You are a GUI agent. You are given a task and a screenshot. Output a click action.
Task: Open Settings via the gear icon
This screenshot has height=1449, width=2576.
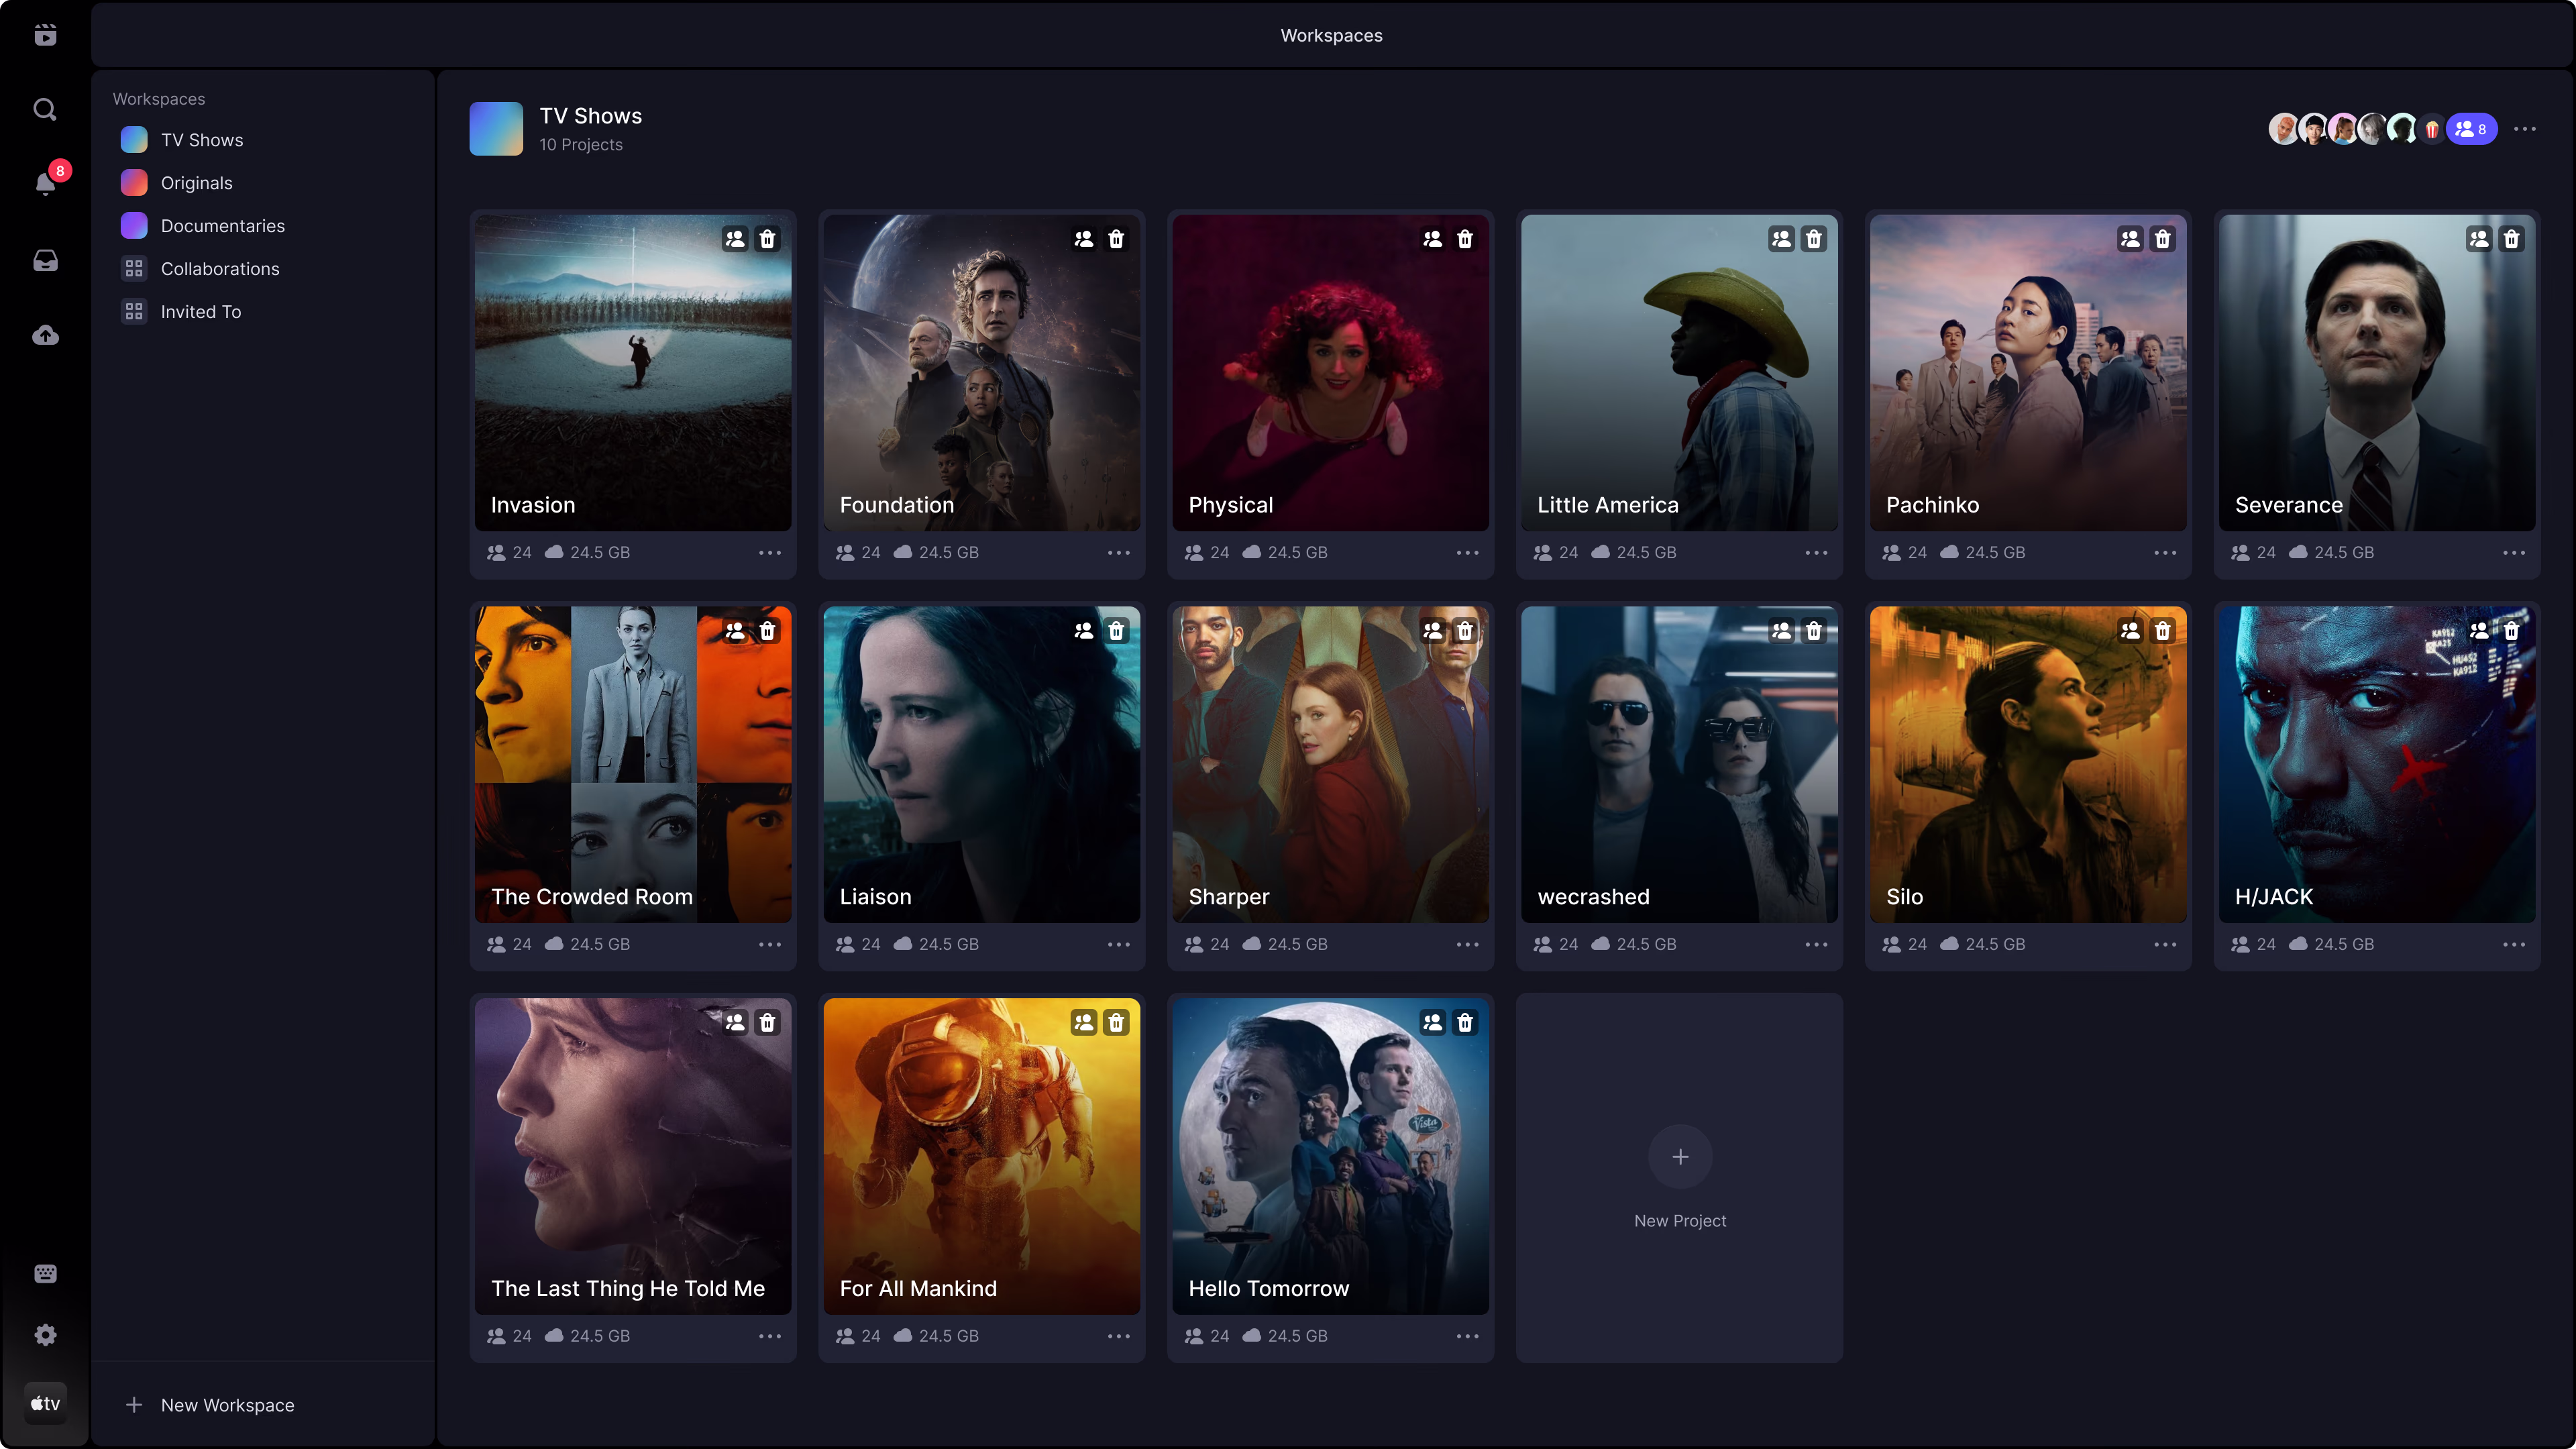pyautogui.click(x=45, y=1335)
